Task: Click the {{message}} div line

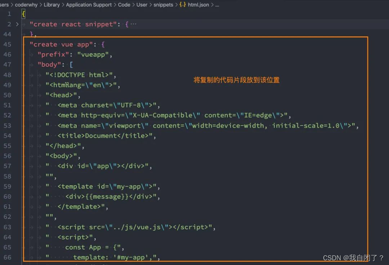Action: [101, 197]
